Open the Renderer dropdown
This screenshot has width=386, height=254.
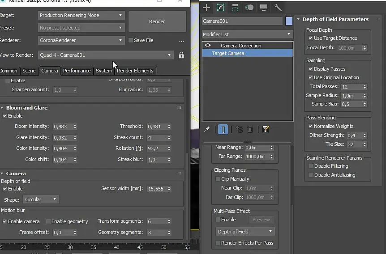point(81,40)
